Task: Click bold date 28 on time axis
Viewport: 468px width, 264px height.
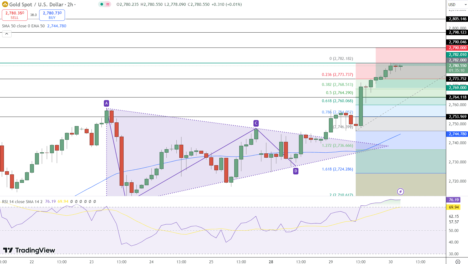Action: click(x=271, y=262)
